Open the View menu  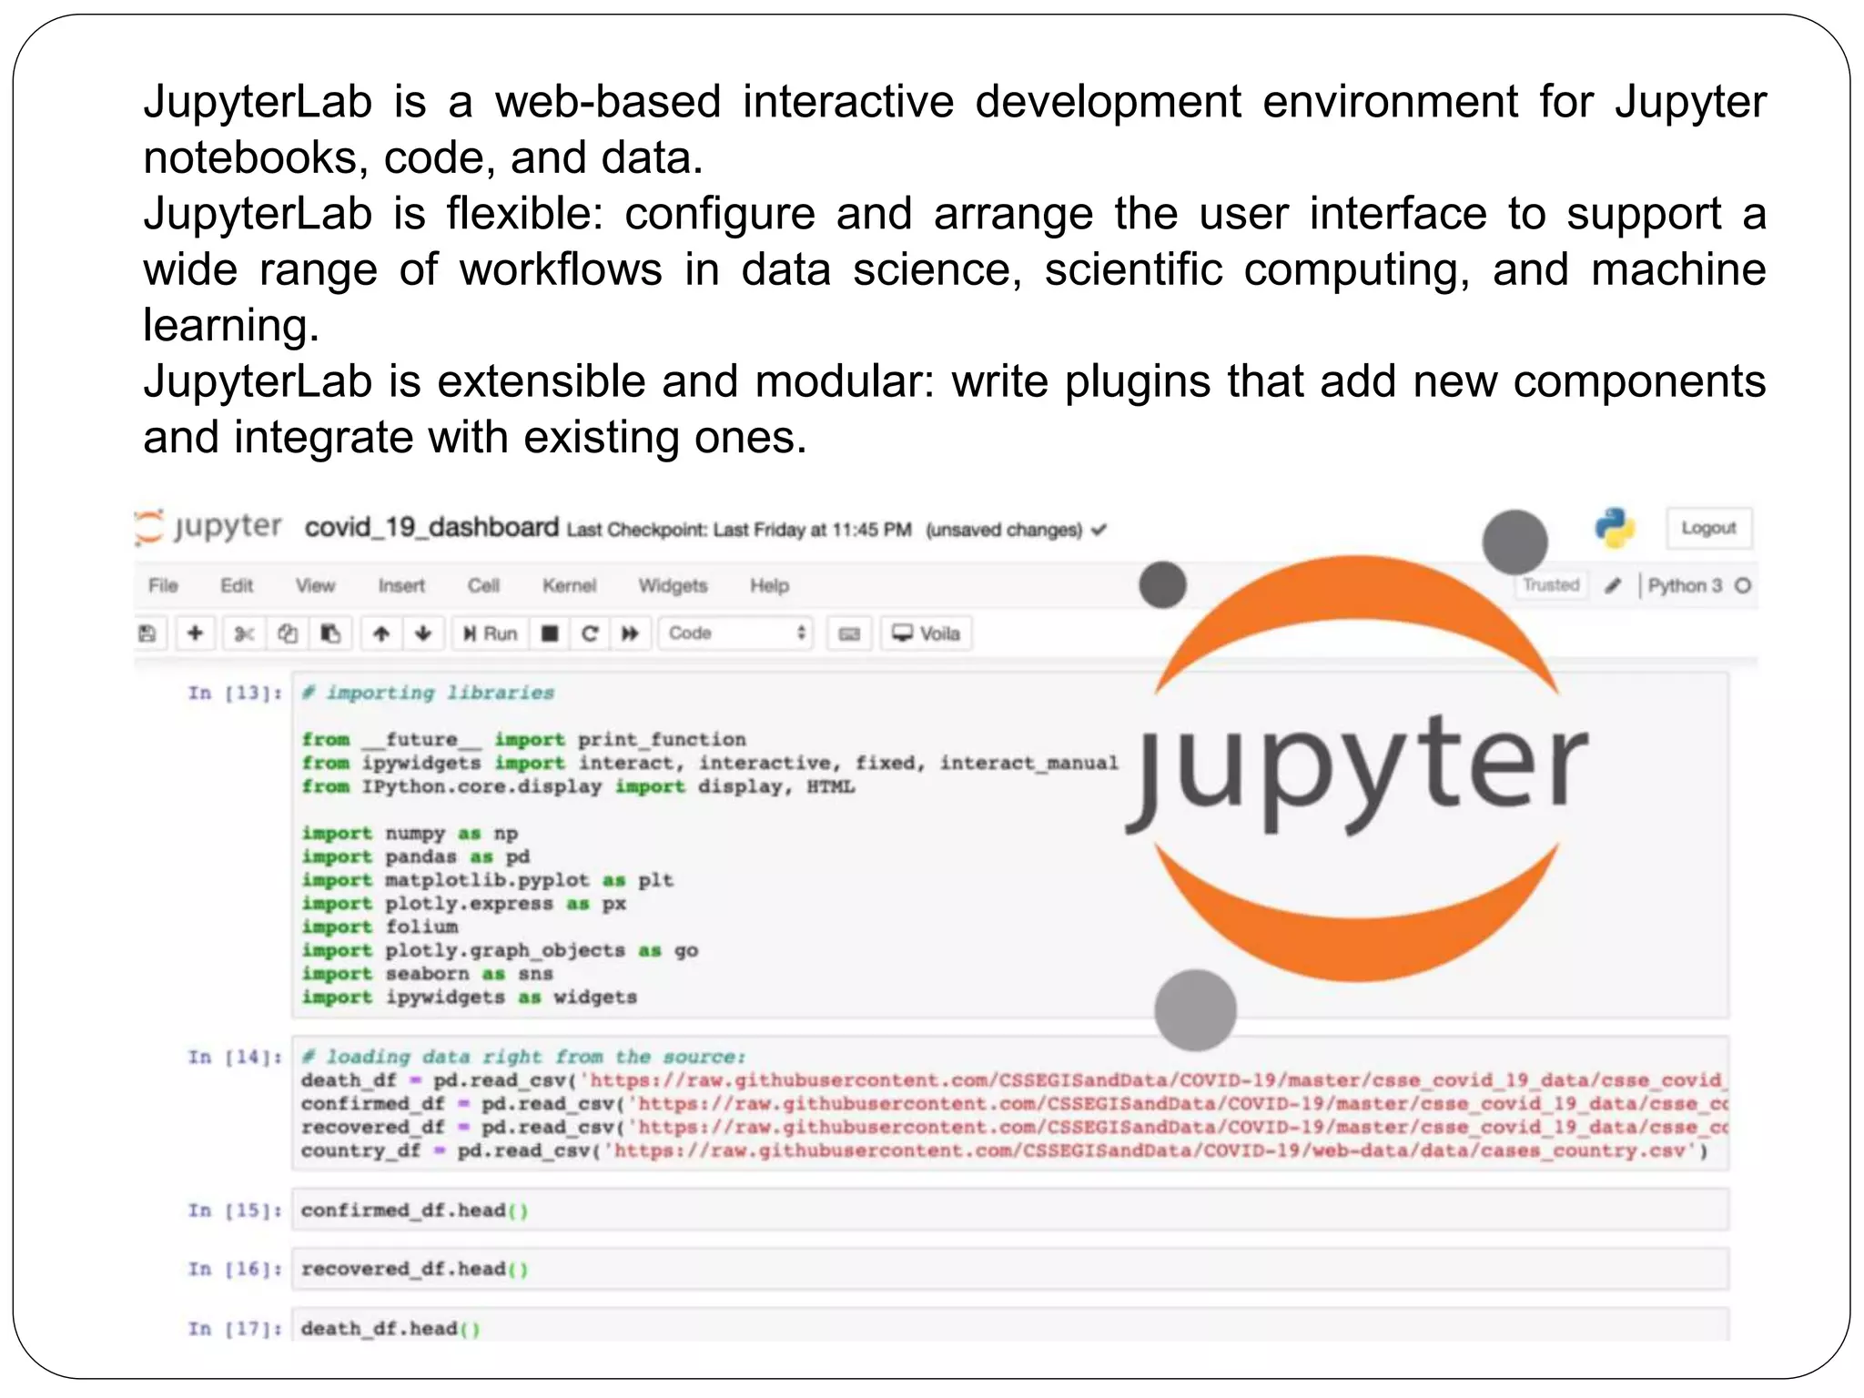click(315, 585)
